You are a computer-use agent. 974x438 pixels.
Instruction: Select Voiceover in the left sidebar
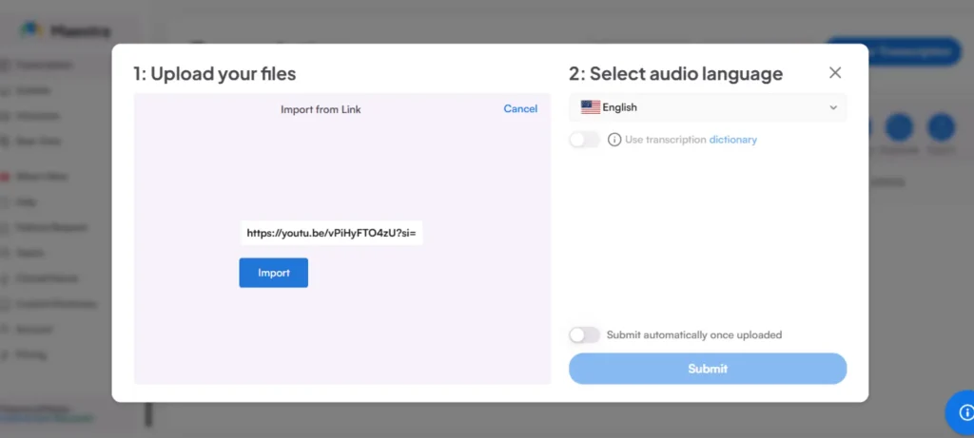tap(38, 116)
